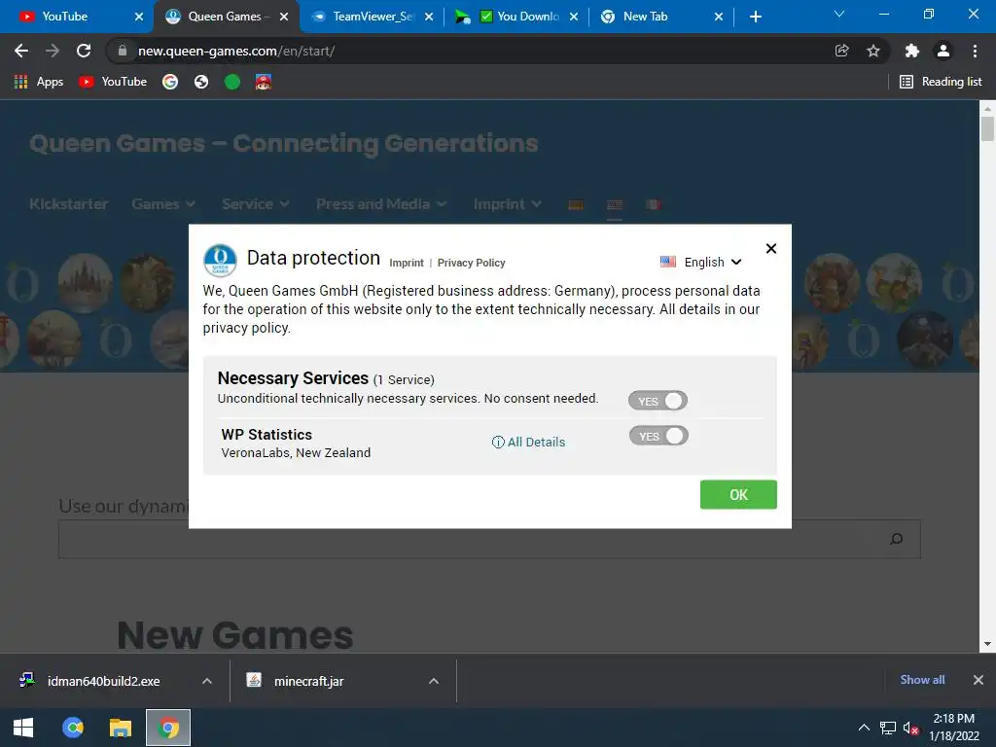Select the US flag language
This screenshot has width=996, height=747.
pos(615,204)
